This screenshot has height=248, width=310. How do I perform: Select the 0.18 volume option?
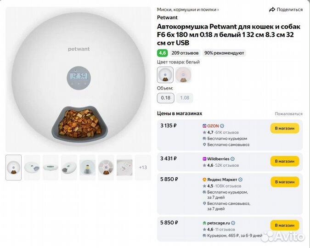(x=165, y=98)
